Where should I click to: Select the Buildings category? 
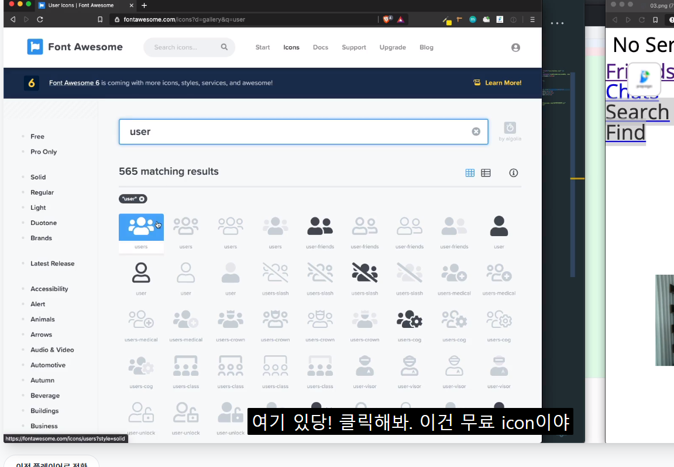click(44, 411)
